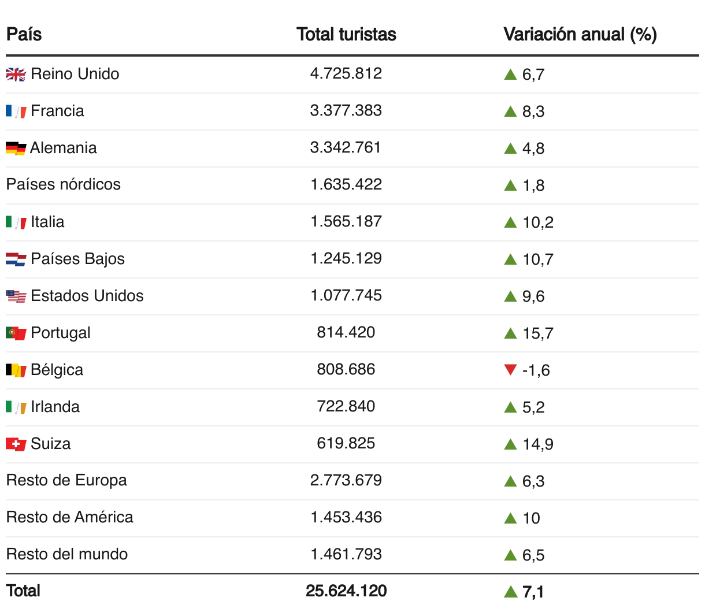
Task: Select the Resto del mundo row label
Action: 67,554
